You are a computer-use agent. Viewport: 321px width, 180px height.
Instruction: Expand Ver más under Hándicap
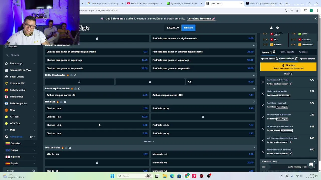tap(149, 141)
